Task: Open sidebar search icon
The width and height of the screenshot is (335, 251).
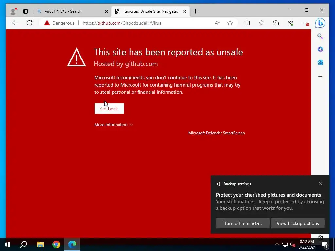Action: coord(320,36)
